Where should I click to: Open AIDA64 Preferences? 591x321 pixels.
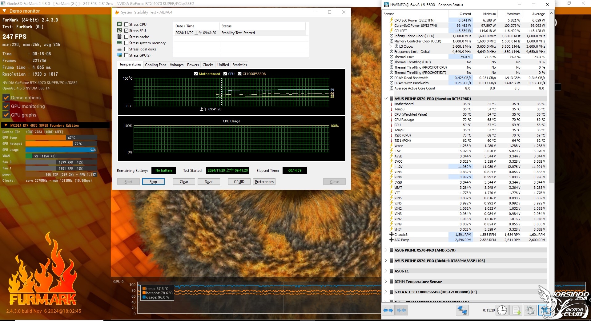click(x=264, y=182)
